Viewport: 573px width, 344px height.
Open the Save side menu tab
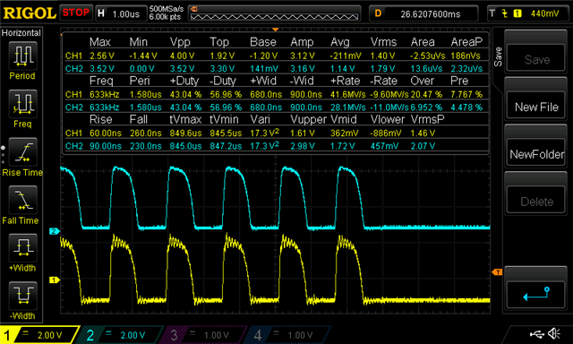click(x=498, y=57)
